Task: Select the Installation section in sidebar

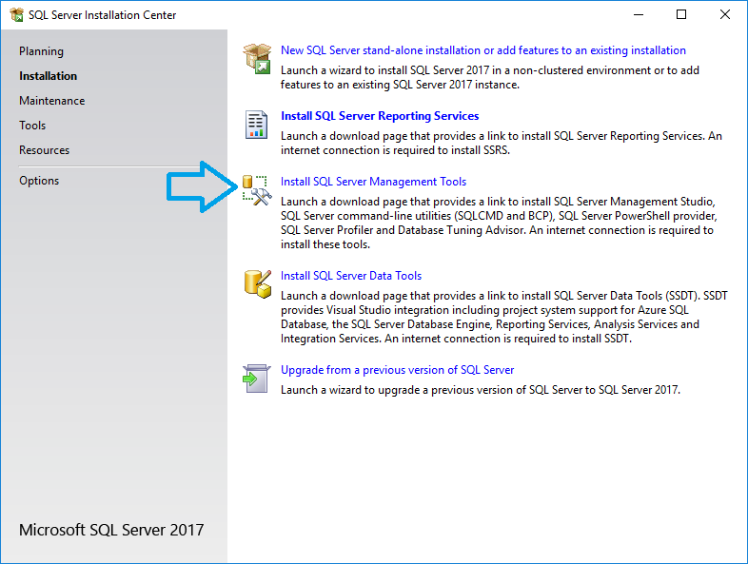Action: pos(48,76)
